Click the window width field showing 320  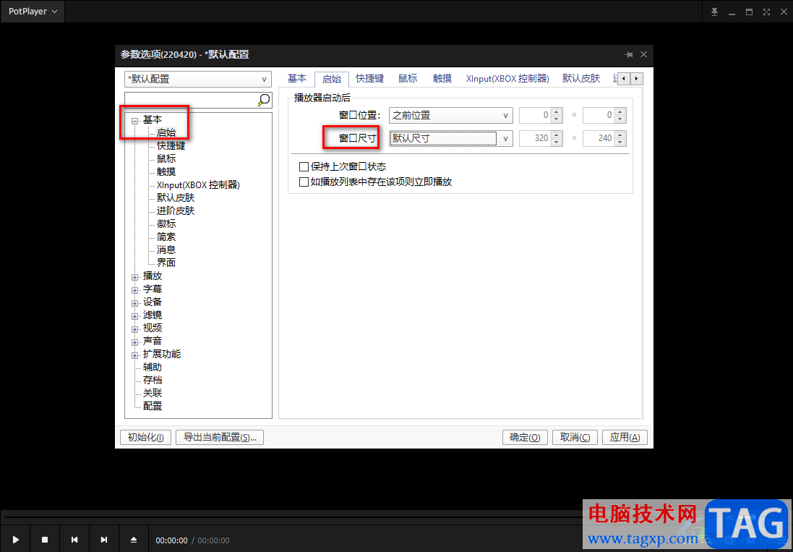(x=535, y=138)
